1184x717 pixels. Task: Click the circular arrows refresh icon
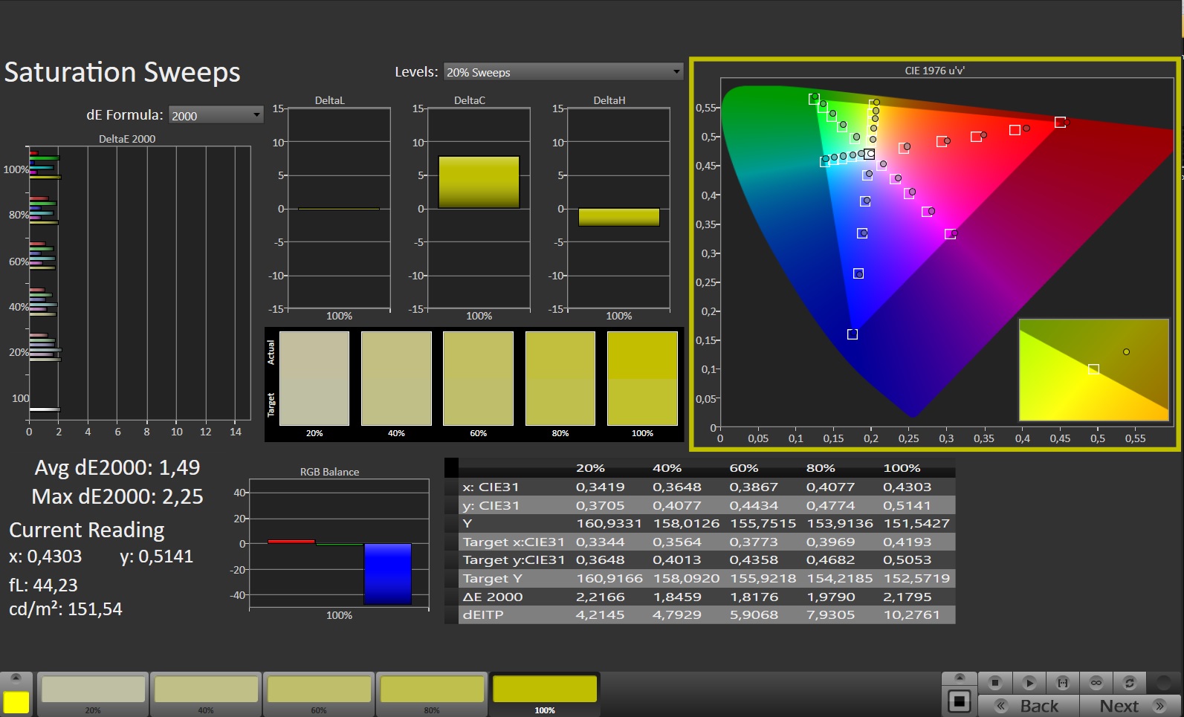[1129, 682]
